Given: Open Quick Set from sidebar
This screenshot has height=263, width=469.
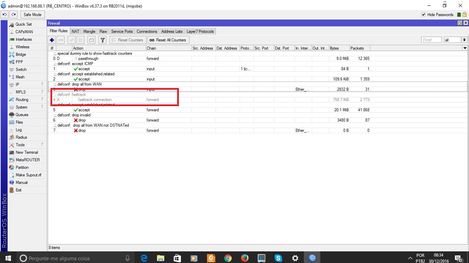Looking at the screenshot, I should (27, 24).
